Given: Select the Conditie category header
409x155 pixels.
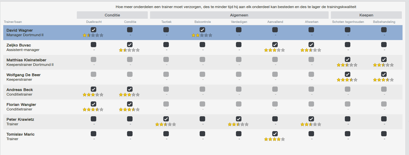Looking at the screenshot, I should click(x=112, y=15).
